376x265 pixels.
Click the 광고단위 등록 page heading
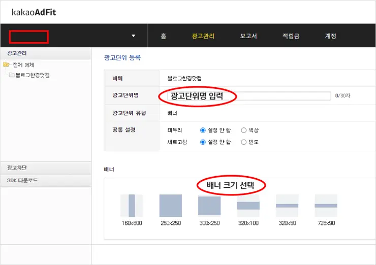tap(122, 58)
